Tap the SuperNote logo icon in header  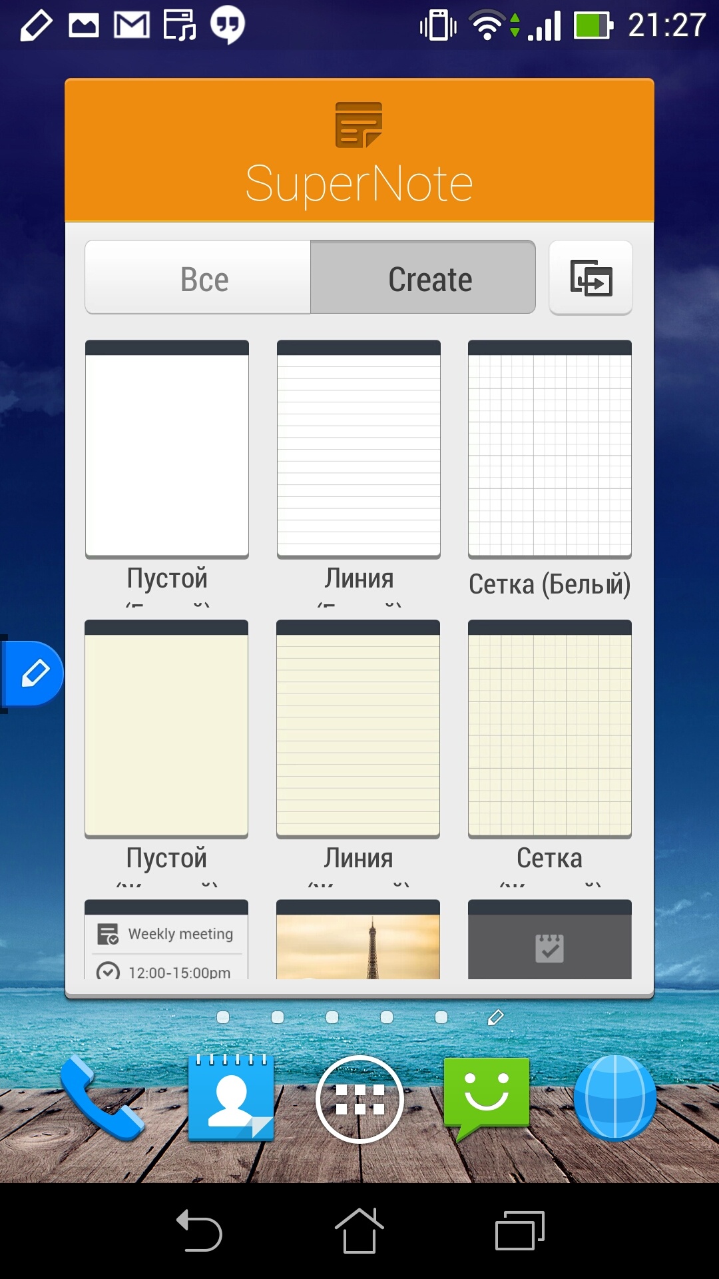point(359,125)
